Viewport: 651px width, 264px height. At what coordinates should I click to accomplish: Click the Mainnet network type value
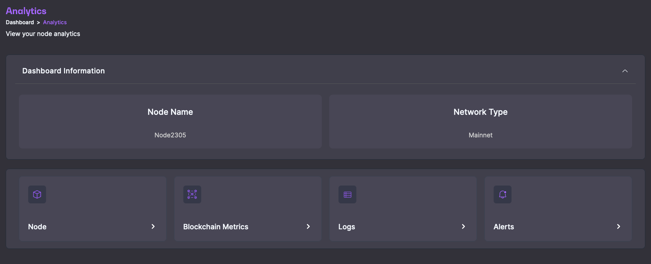click(x=481, y=135)
